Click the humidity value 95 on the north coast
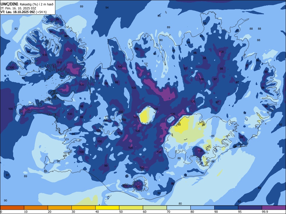Viewport: 286px width, 214px height. 174,51
